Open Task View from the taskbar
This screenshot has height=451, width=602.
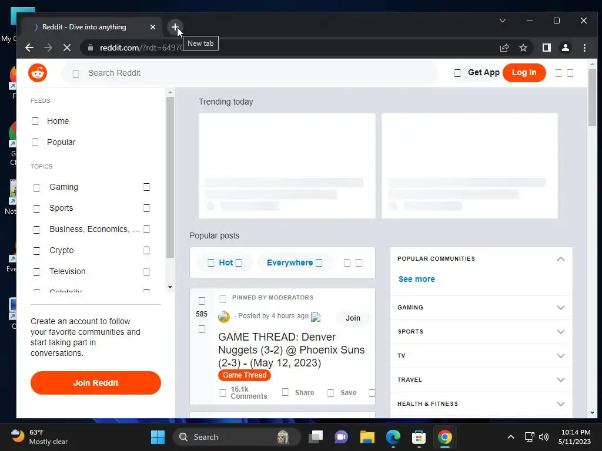(x=316, y=437)
